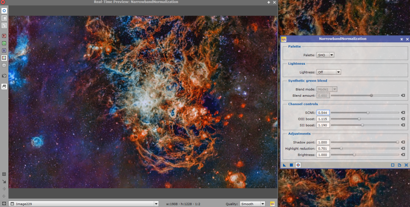This screenshot has width=410, height=207.
Task: Click the document icon in the NarrowbandNormalization footer
Action: click(x=399, y=165)
